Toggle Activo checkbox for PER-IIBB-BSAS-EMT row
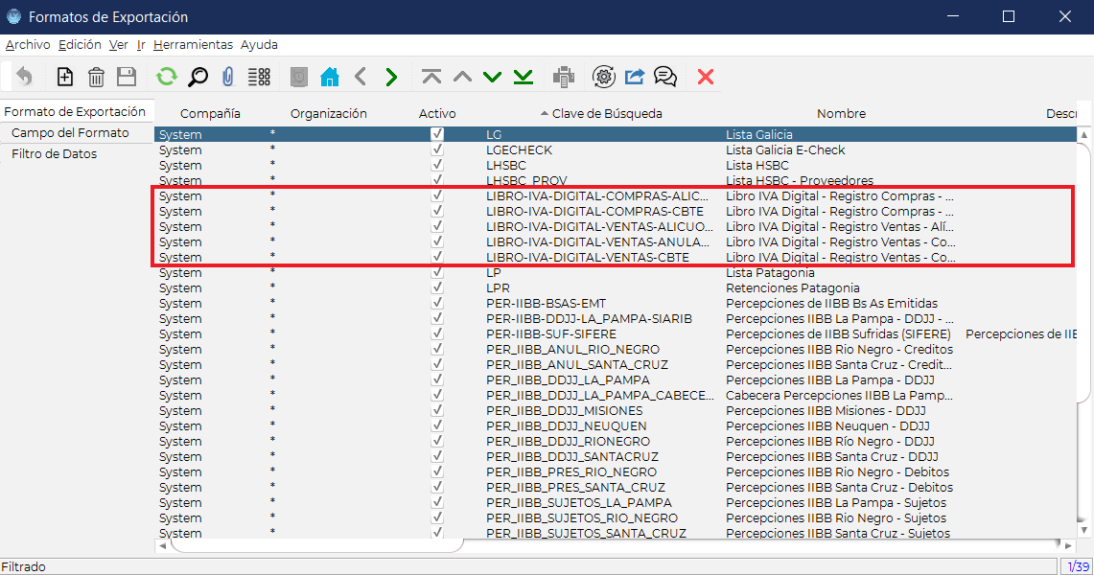The height and width of the screenshot is (575, 1094). pyautogui.click(x=437, y=303)
